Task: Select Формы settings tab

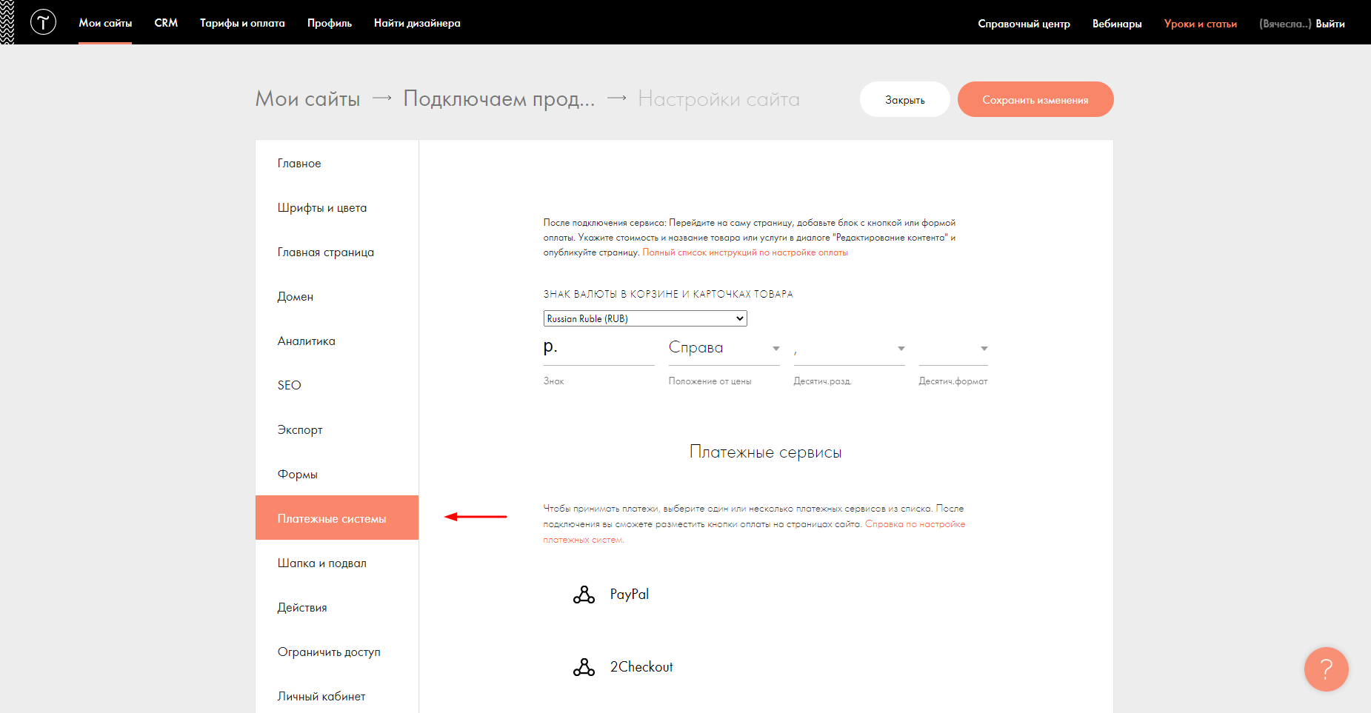Action: (337, 474)
